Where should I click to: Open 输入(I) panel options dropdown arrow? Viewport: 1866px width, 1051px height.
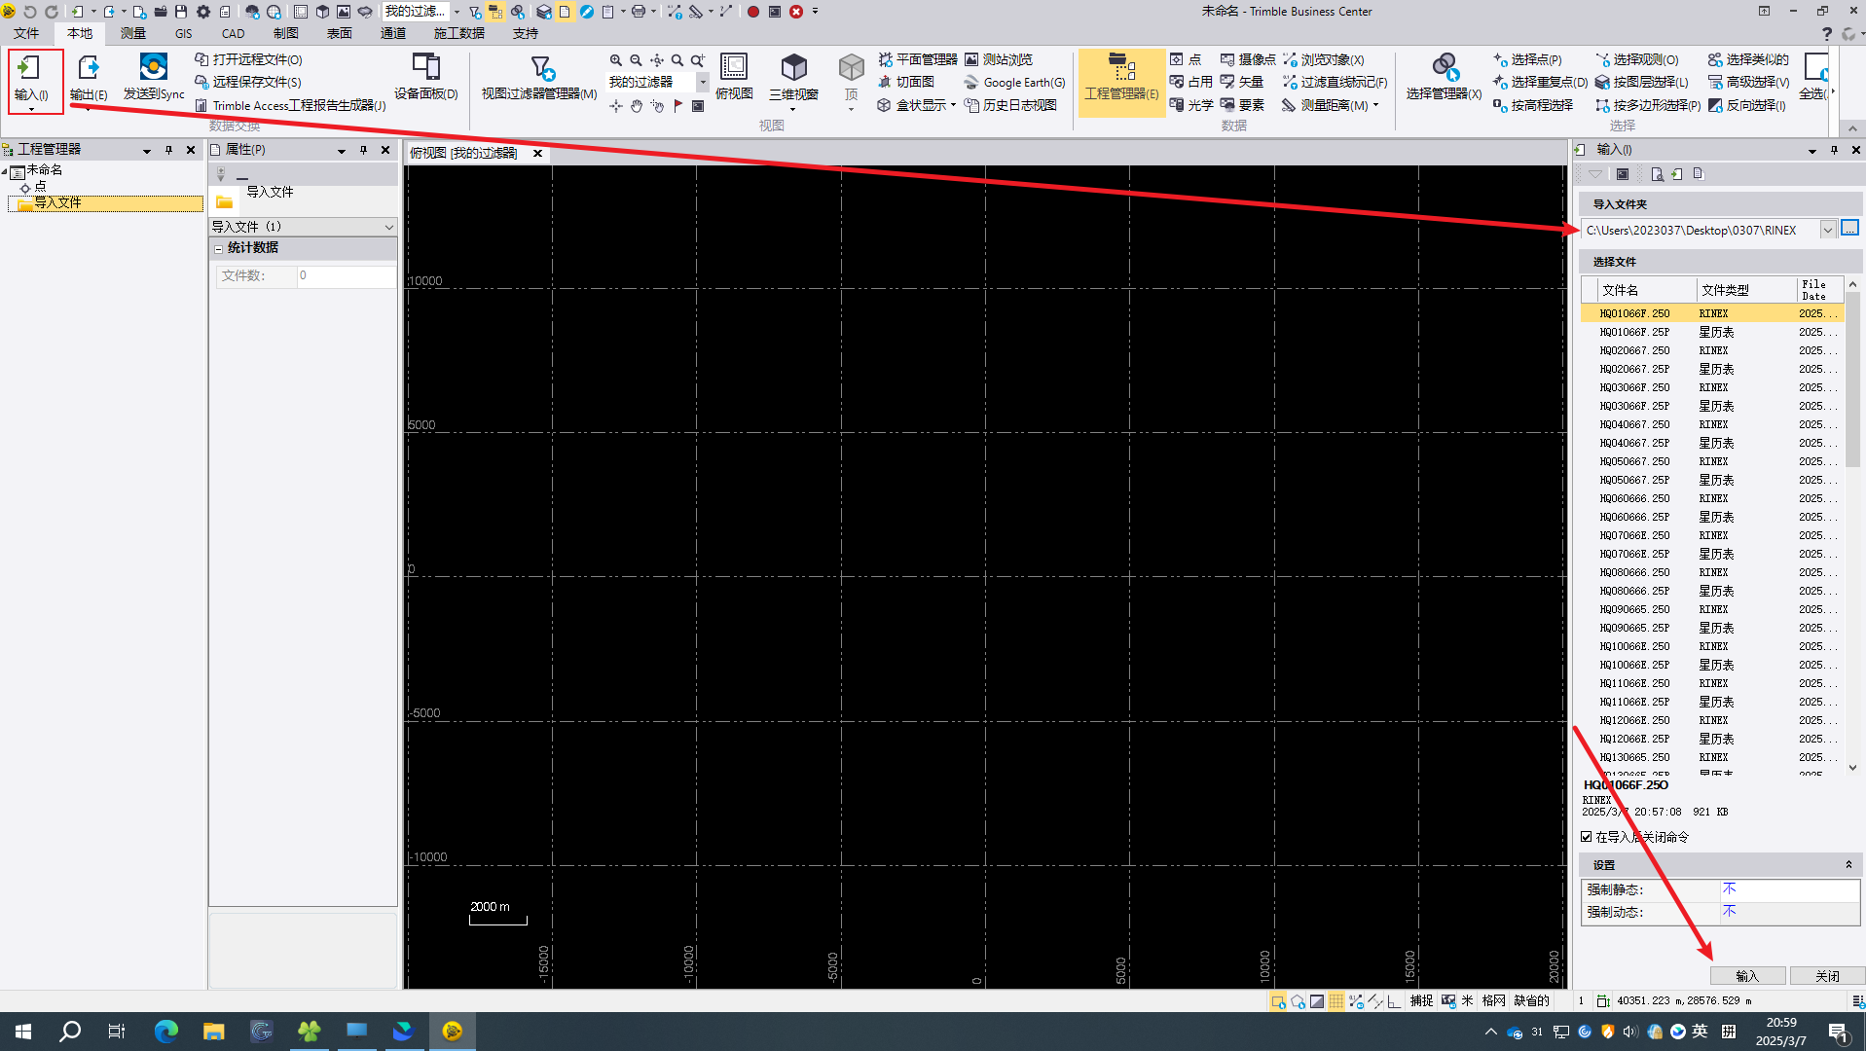click(x=1812, y=151)
